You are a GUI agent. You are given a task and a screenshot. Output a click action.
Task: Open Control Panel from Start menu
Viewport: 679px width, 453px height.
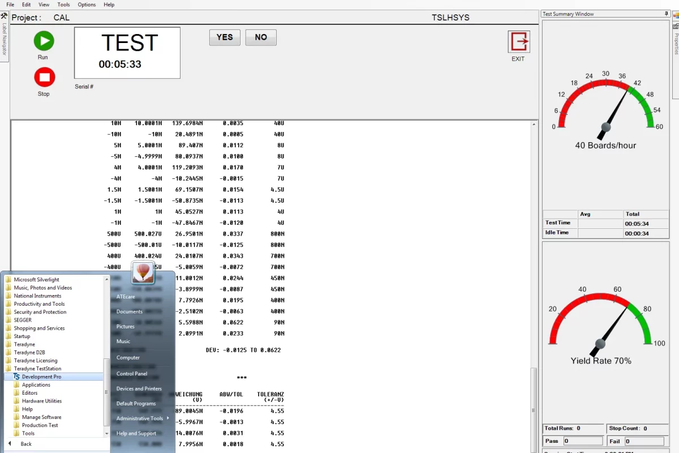coord(132,374)
